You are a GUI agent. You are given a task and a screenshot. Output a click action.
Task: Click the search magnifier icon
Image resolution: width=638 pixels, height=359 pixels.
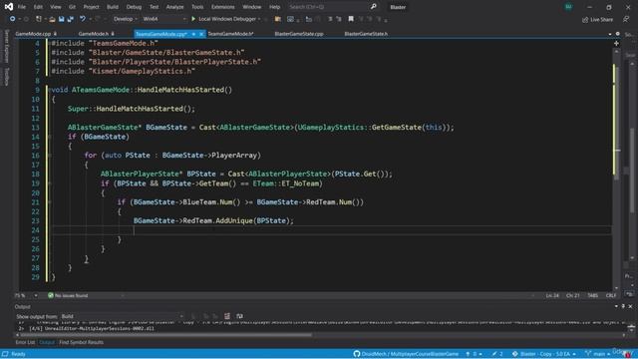point(373,7)
